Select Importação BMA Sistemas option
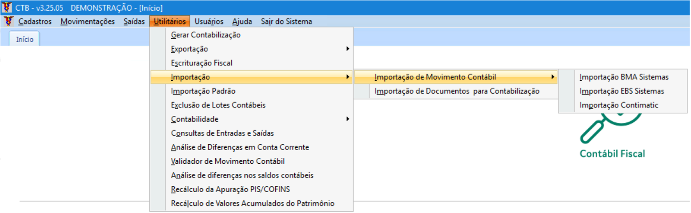This screenshot has width=691, height=213. pyautogui.click(x=624, y=77)
